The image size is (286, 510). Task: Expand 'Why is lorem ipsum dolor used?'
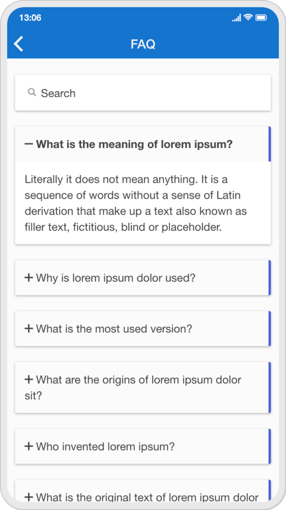coord(143,278)
